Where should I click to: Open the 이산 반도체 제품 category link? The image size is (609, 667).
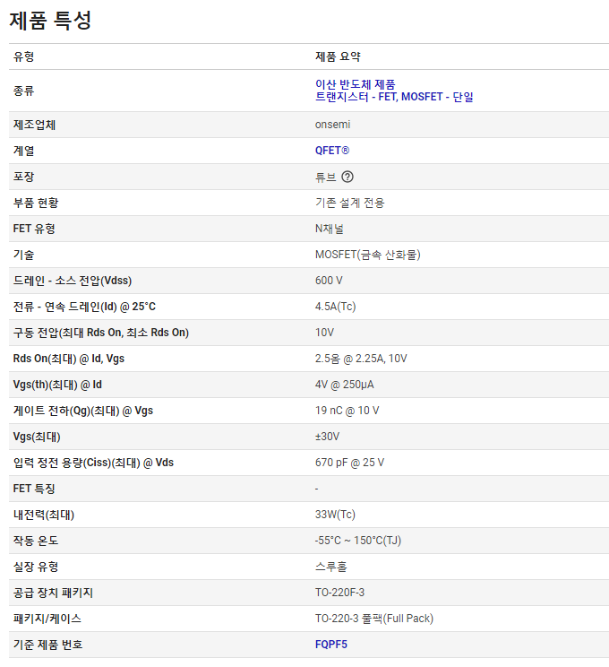356,84
